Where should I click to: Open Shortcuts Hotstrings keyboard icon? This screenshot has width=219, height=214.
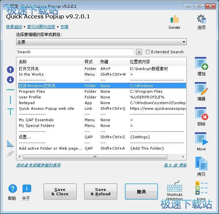175,186
